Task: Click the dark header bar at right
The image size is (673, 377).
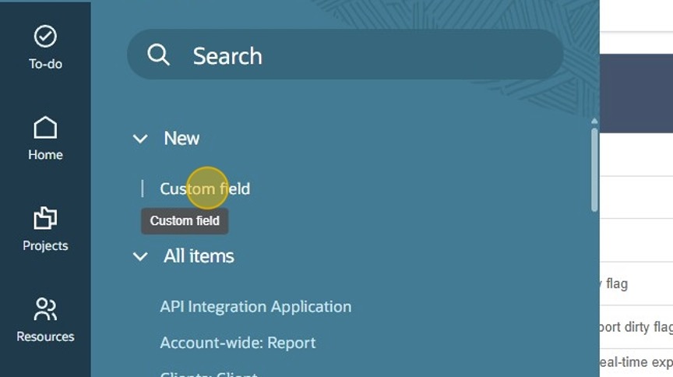Action: (x=636, y=93)
